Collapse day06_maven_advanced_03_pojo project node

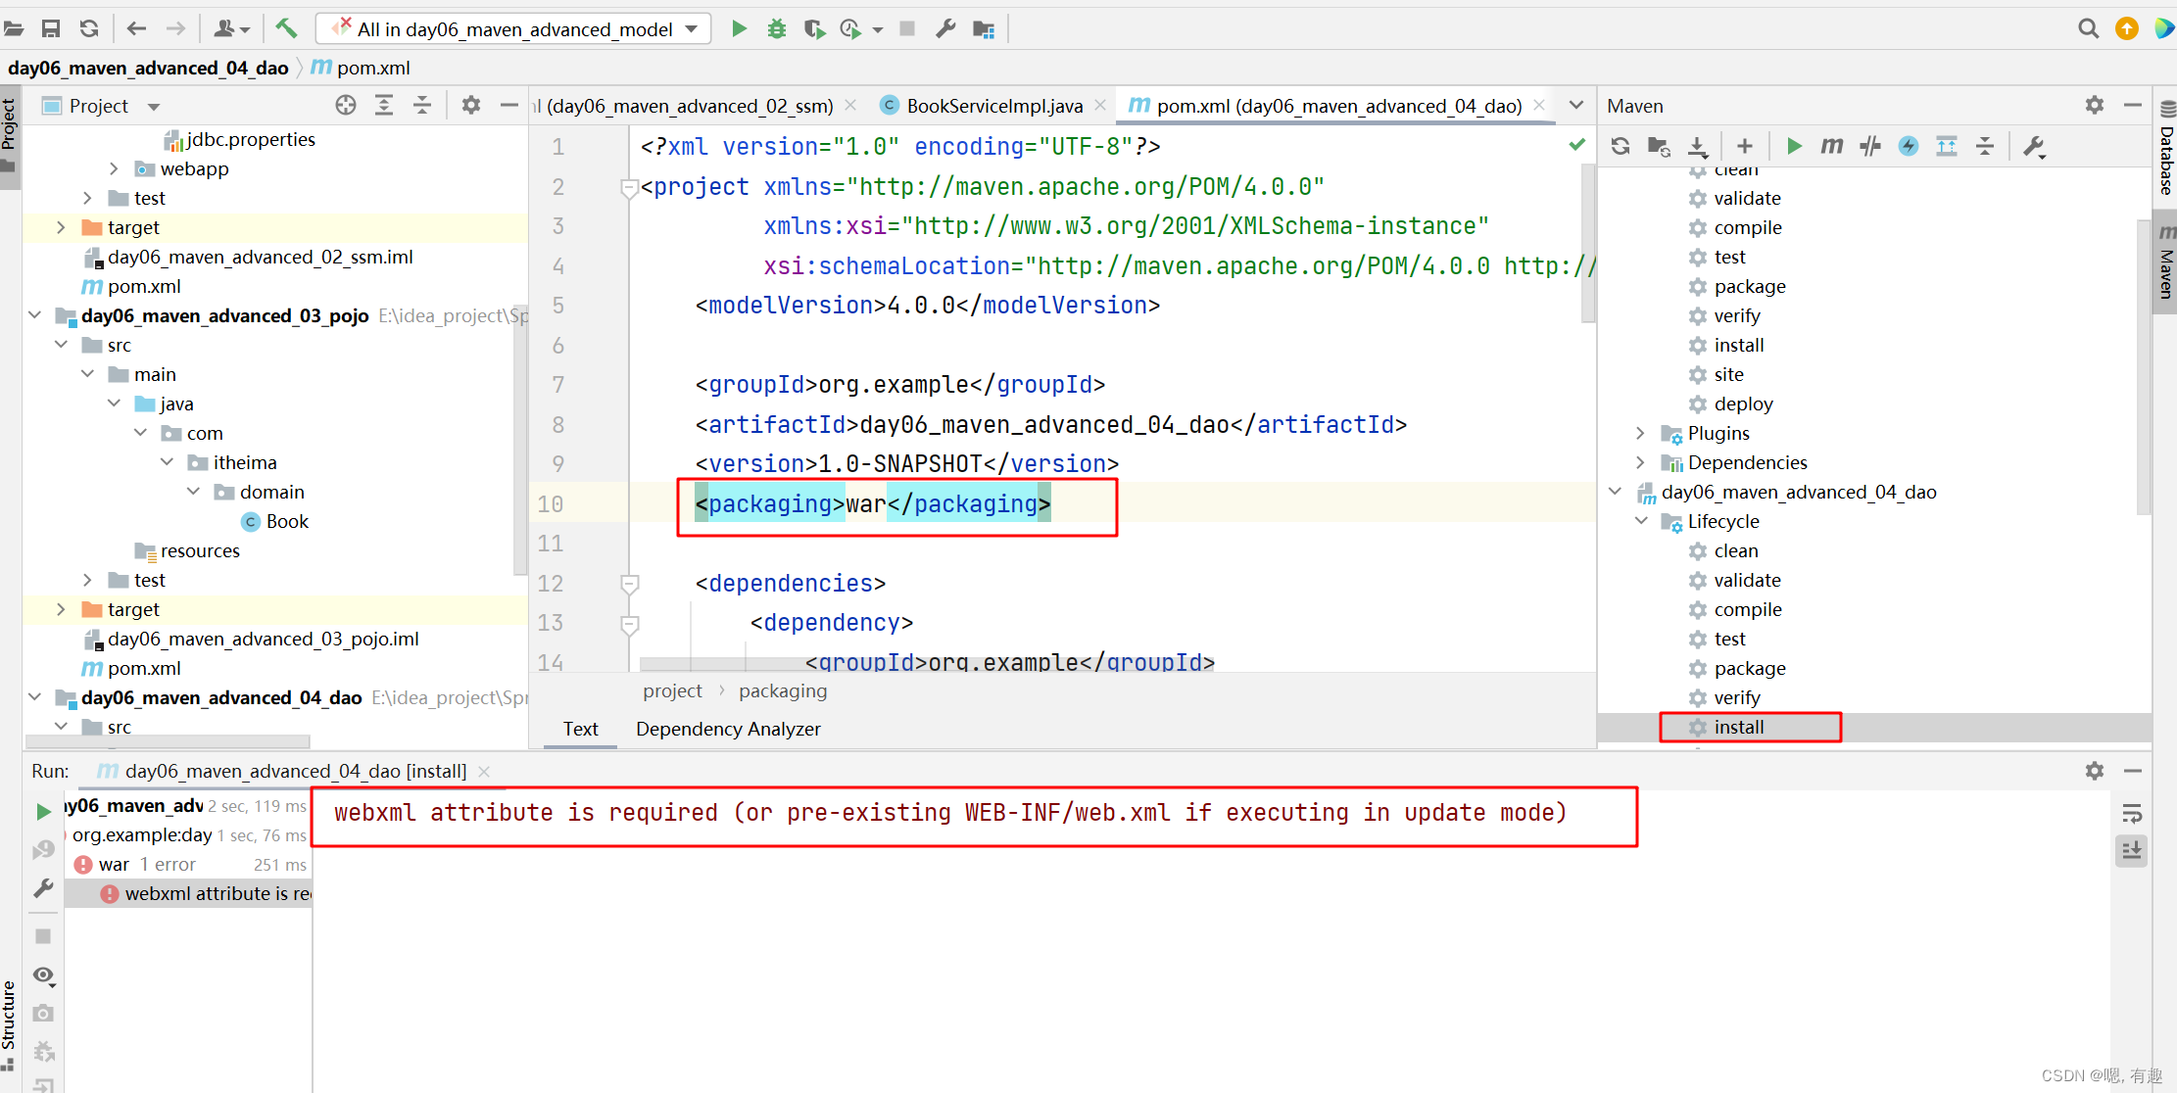(x=35, y=315)
